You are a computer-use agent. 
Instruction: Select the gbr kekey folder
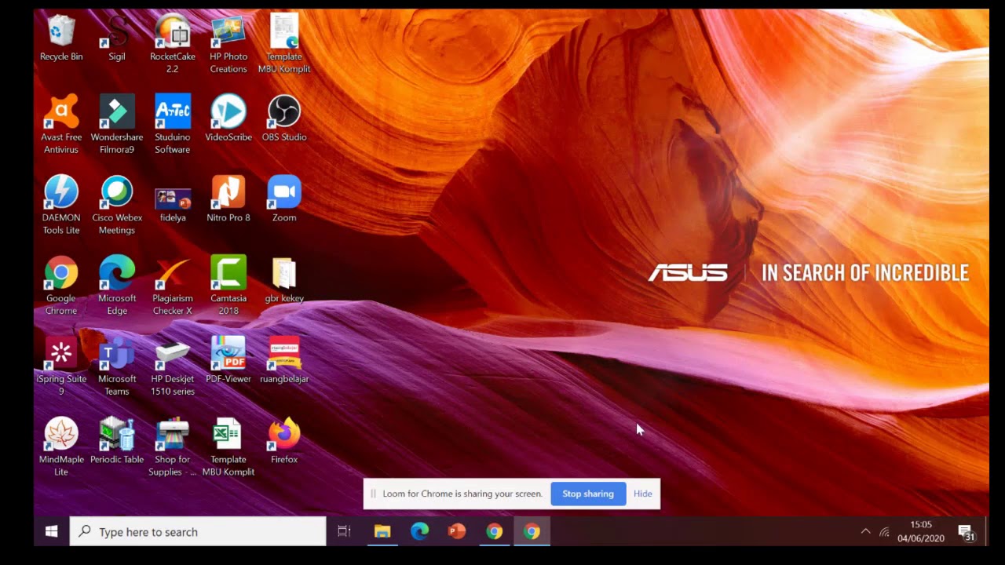284,280
